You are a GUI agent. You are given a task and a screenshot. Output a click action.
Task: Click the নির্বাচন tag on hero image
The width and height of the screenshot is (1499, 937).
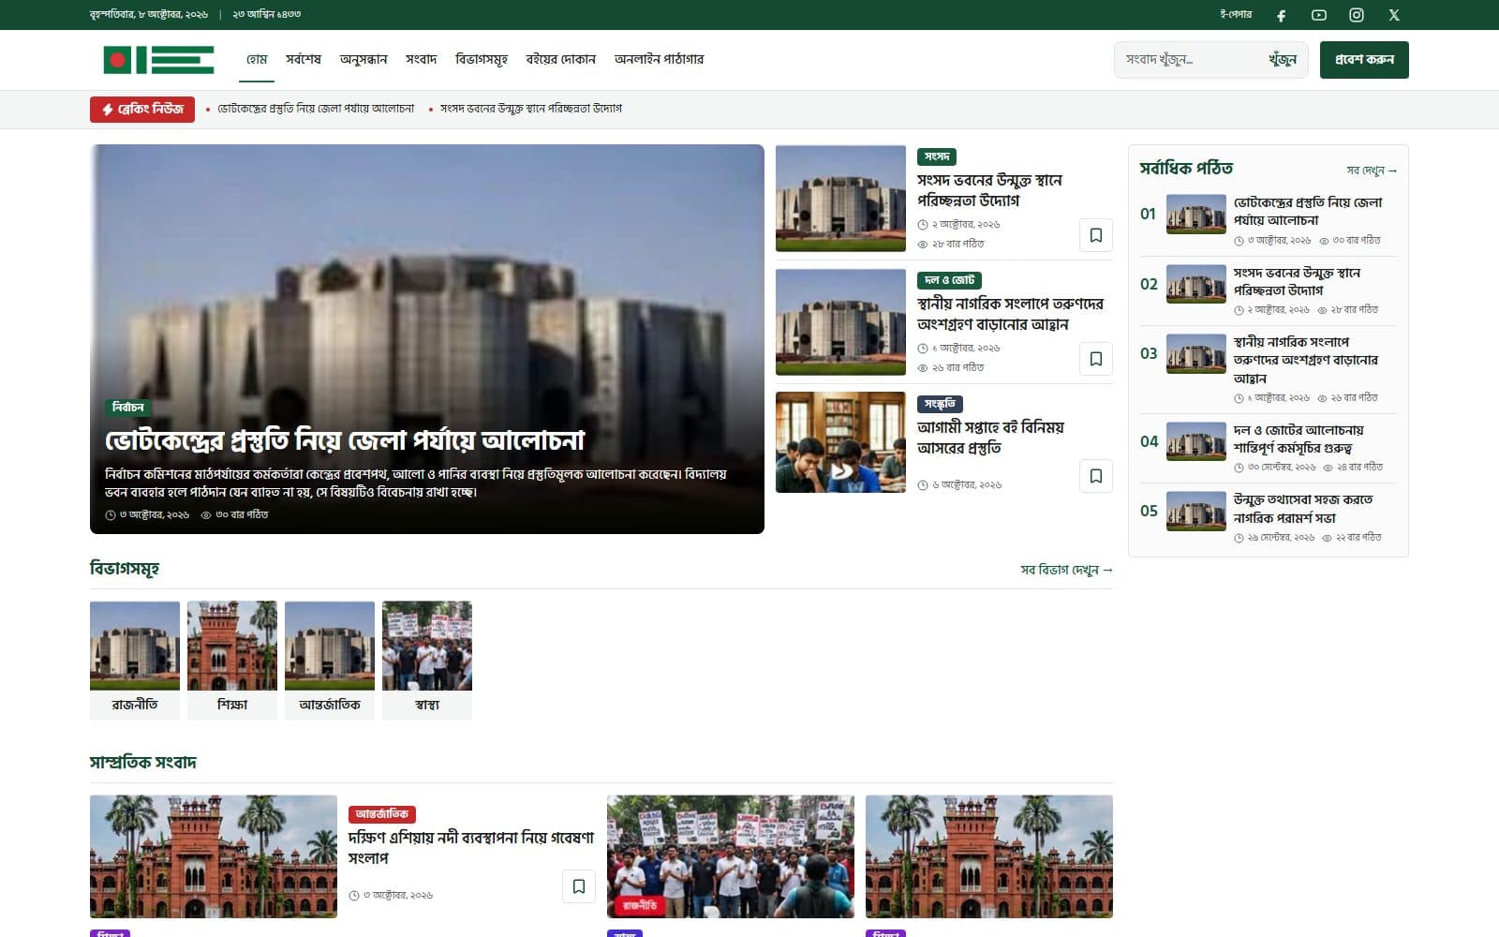(127, 408)
